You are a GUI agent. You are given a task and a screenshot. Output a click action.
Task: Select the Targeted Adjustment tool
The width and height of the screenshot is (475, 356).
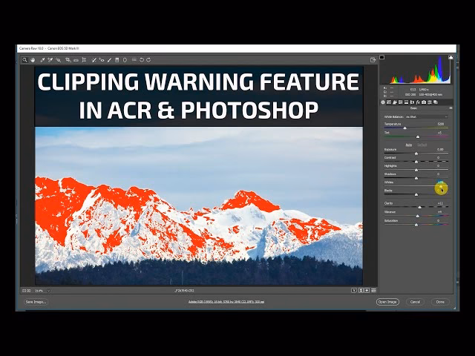pyautogui.click(x=58, y=60)
